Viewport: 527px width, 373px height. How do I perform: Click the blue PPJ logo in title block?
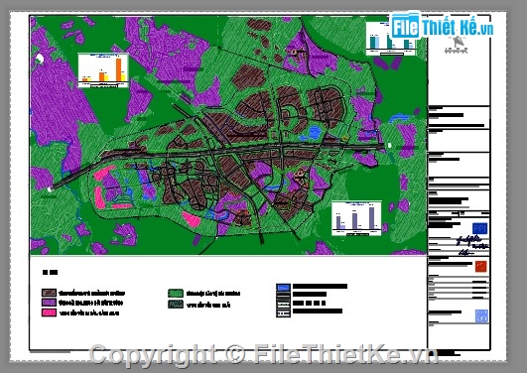pyautogui.click(x=479, y=228)
